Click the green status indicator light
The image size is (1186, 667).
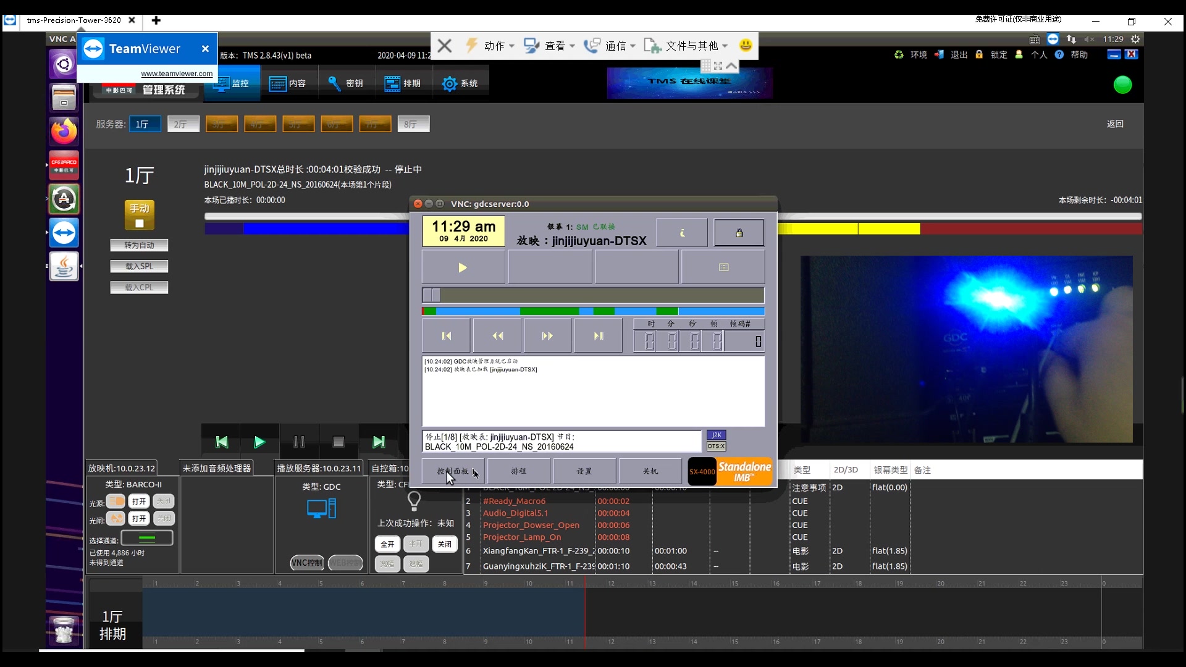click(1122, 85)
